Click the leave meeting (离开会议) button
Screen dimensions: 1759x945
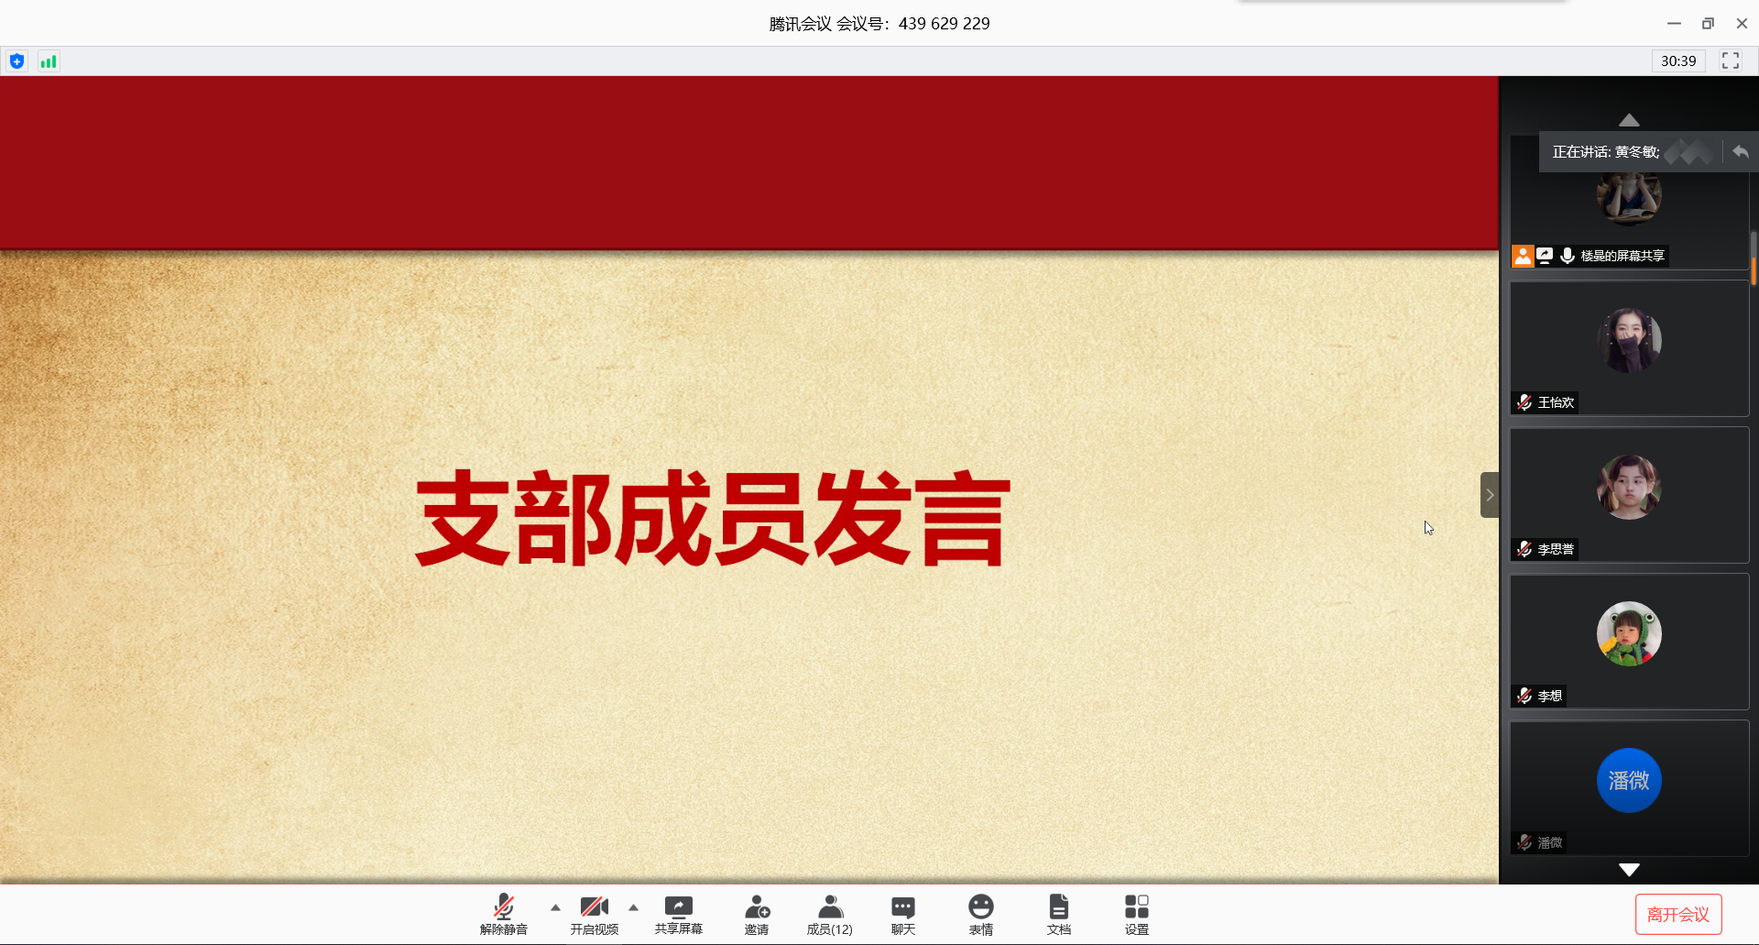pos(1677,914)
